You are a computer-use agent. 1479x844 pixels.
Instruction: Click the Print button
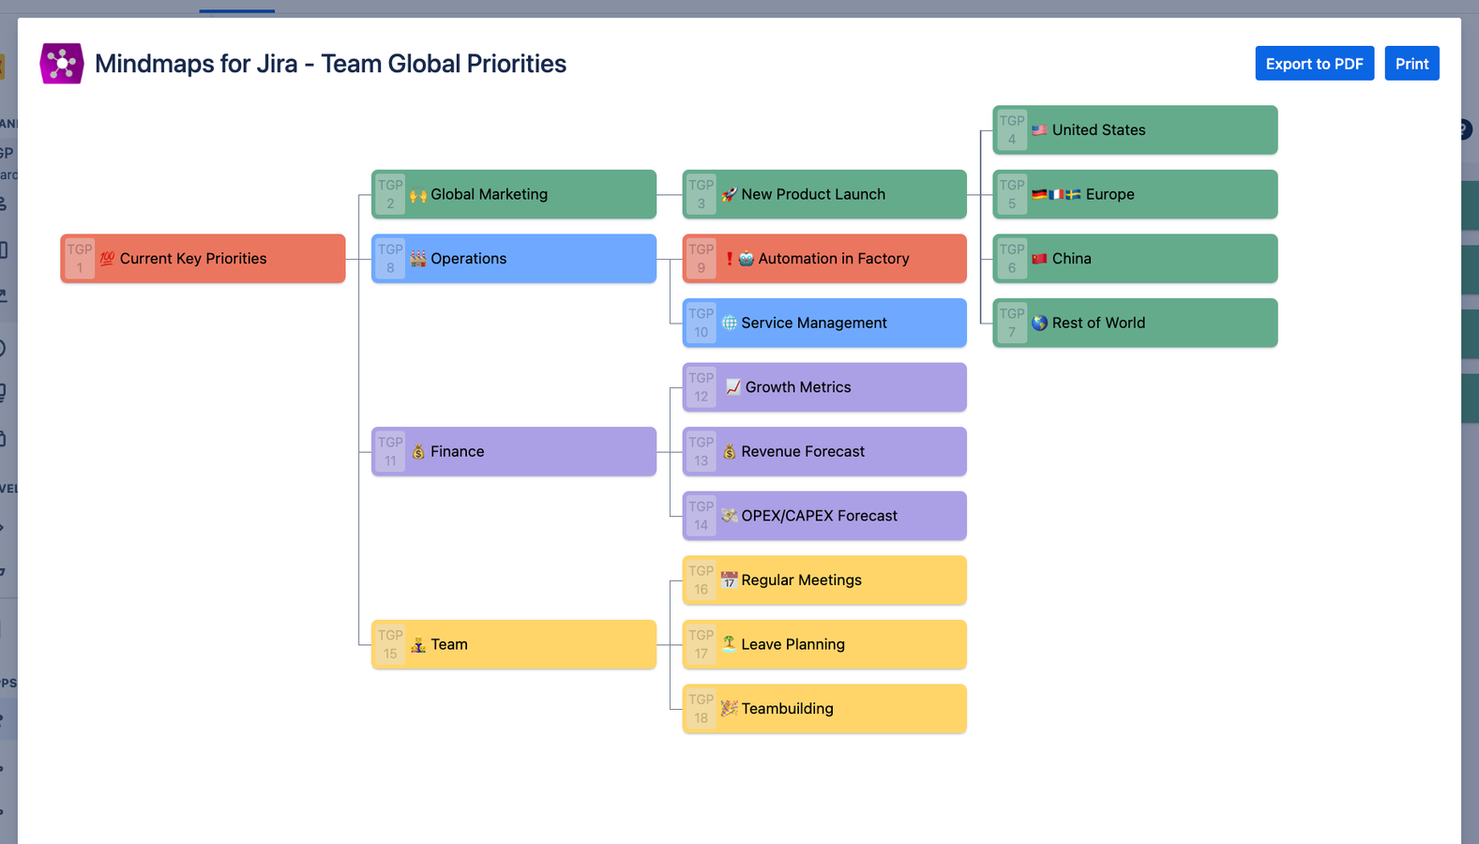click(x=1411, y=64)
